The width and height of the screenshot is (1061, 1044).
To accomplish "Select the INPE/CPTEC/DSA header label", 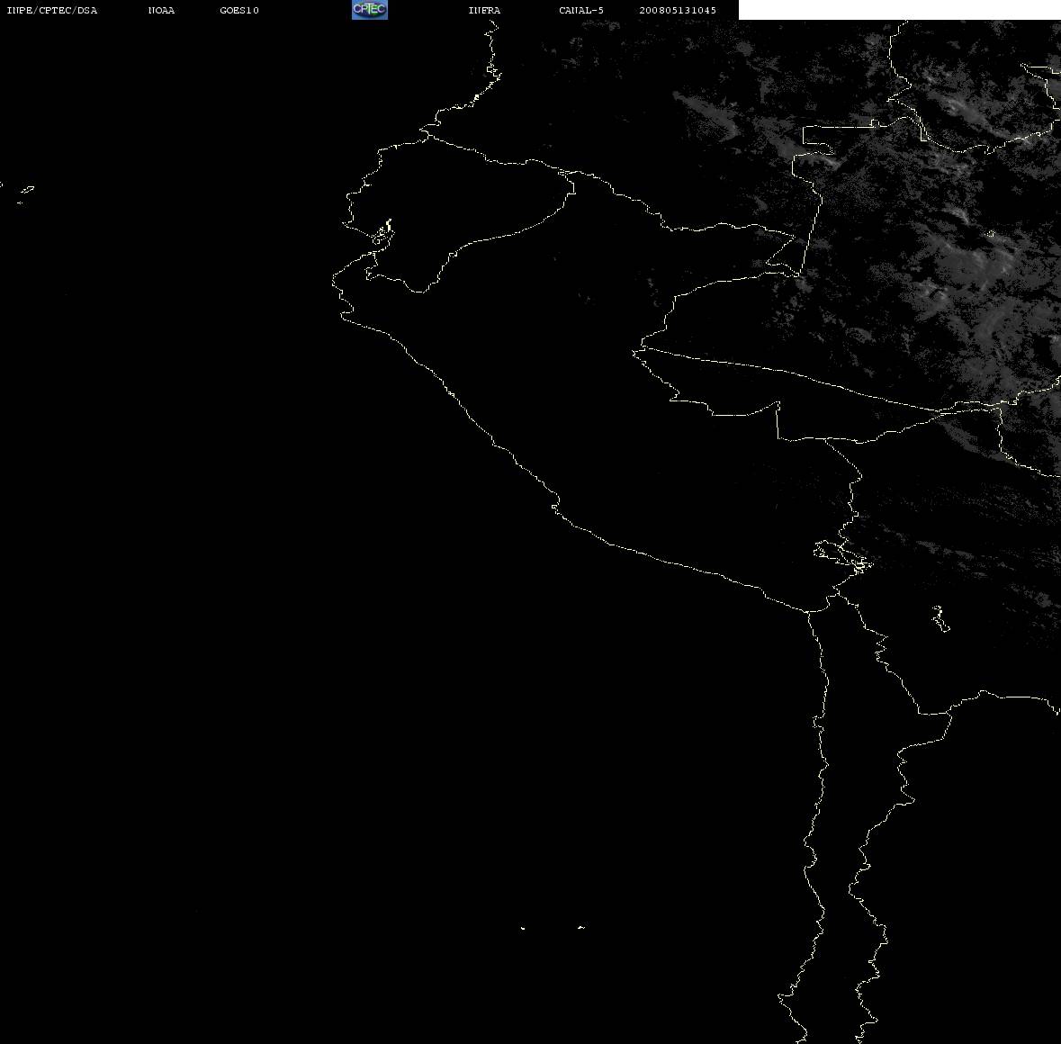I will click(x=52, y=10).
